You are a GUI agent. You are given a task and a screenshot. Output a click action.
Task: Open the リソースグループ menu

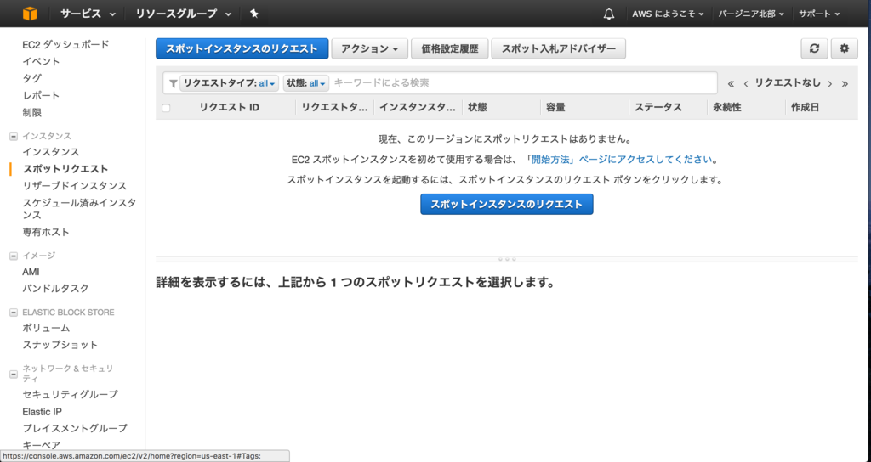pyautogui.click(x=184, y=14)
